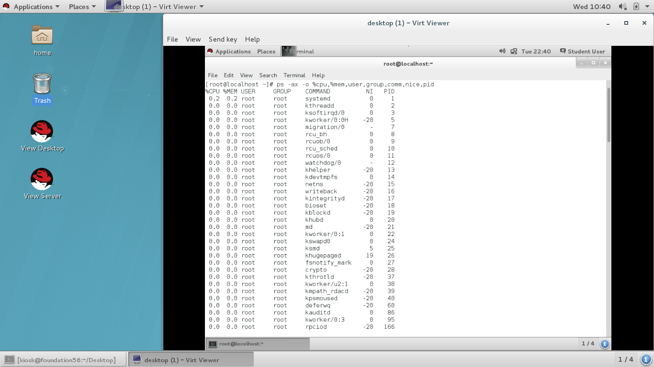This screenshot has width=654, height=367.
Task: Click the guest volume speaker icon
Action: tap(502, 51)
